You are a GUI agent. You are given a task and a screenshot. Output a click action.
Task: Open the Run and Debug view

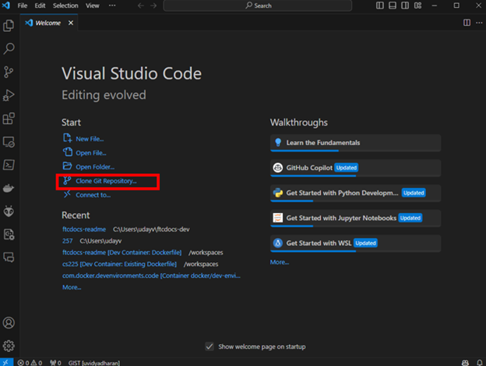click(9, 95)
